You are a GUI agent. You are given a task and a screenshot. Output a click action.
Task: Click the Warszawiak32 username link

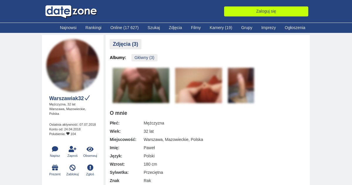[x=67, y=98]
